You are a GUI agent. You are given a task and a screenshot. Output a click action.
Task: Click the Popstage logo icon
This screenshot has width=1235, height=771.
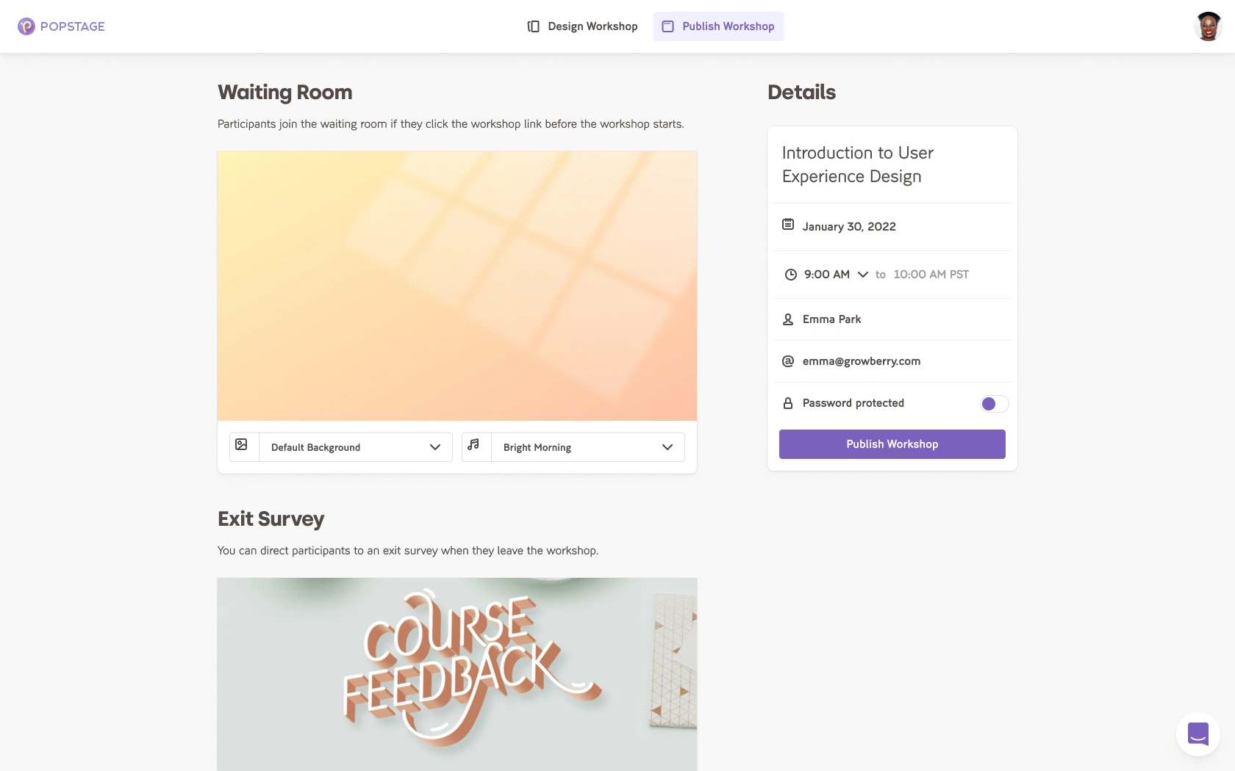click(x=26, y=26)
